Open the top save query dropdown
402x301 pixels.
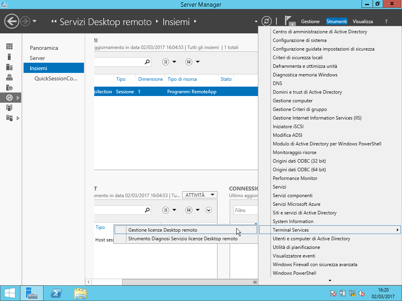pyautogui.click(x=192, y=62)
